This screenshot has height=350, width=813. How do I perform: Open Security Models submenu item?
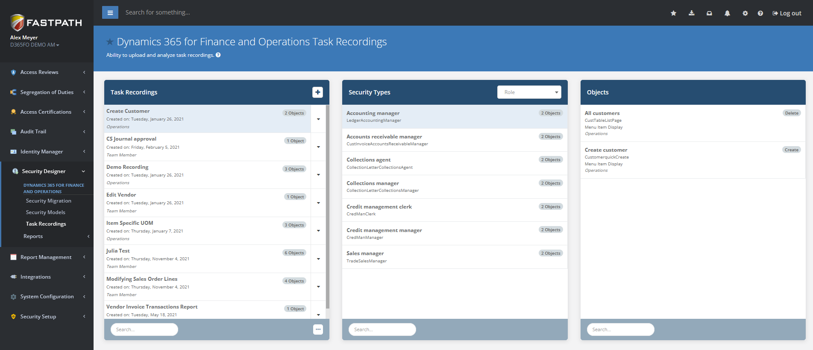(45, 212)
